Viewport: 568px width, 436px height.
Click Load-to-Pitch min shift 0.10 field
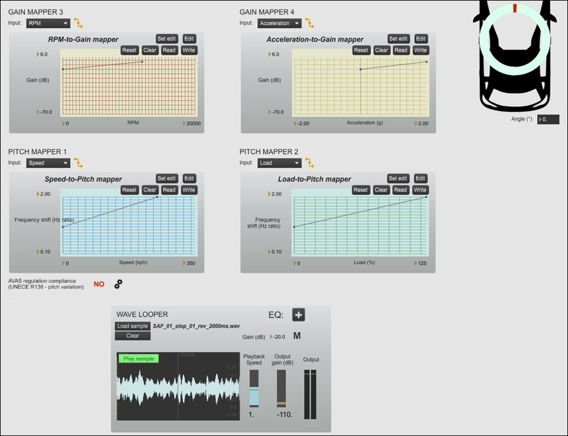(x=274, y=251)
